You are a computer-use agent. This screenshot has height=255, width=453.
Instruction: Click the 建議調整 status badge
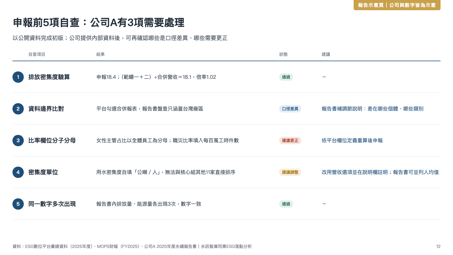[x=290, y=172]
